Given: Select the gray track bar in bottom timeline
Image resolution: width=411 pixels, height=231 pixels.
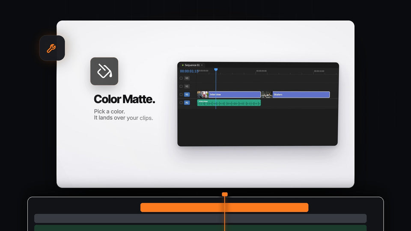Looking at the screenshot, I should click(x=200, y=219).
